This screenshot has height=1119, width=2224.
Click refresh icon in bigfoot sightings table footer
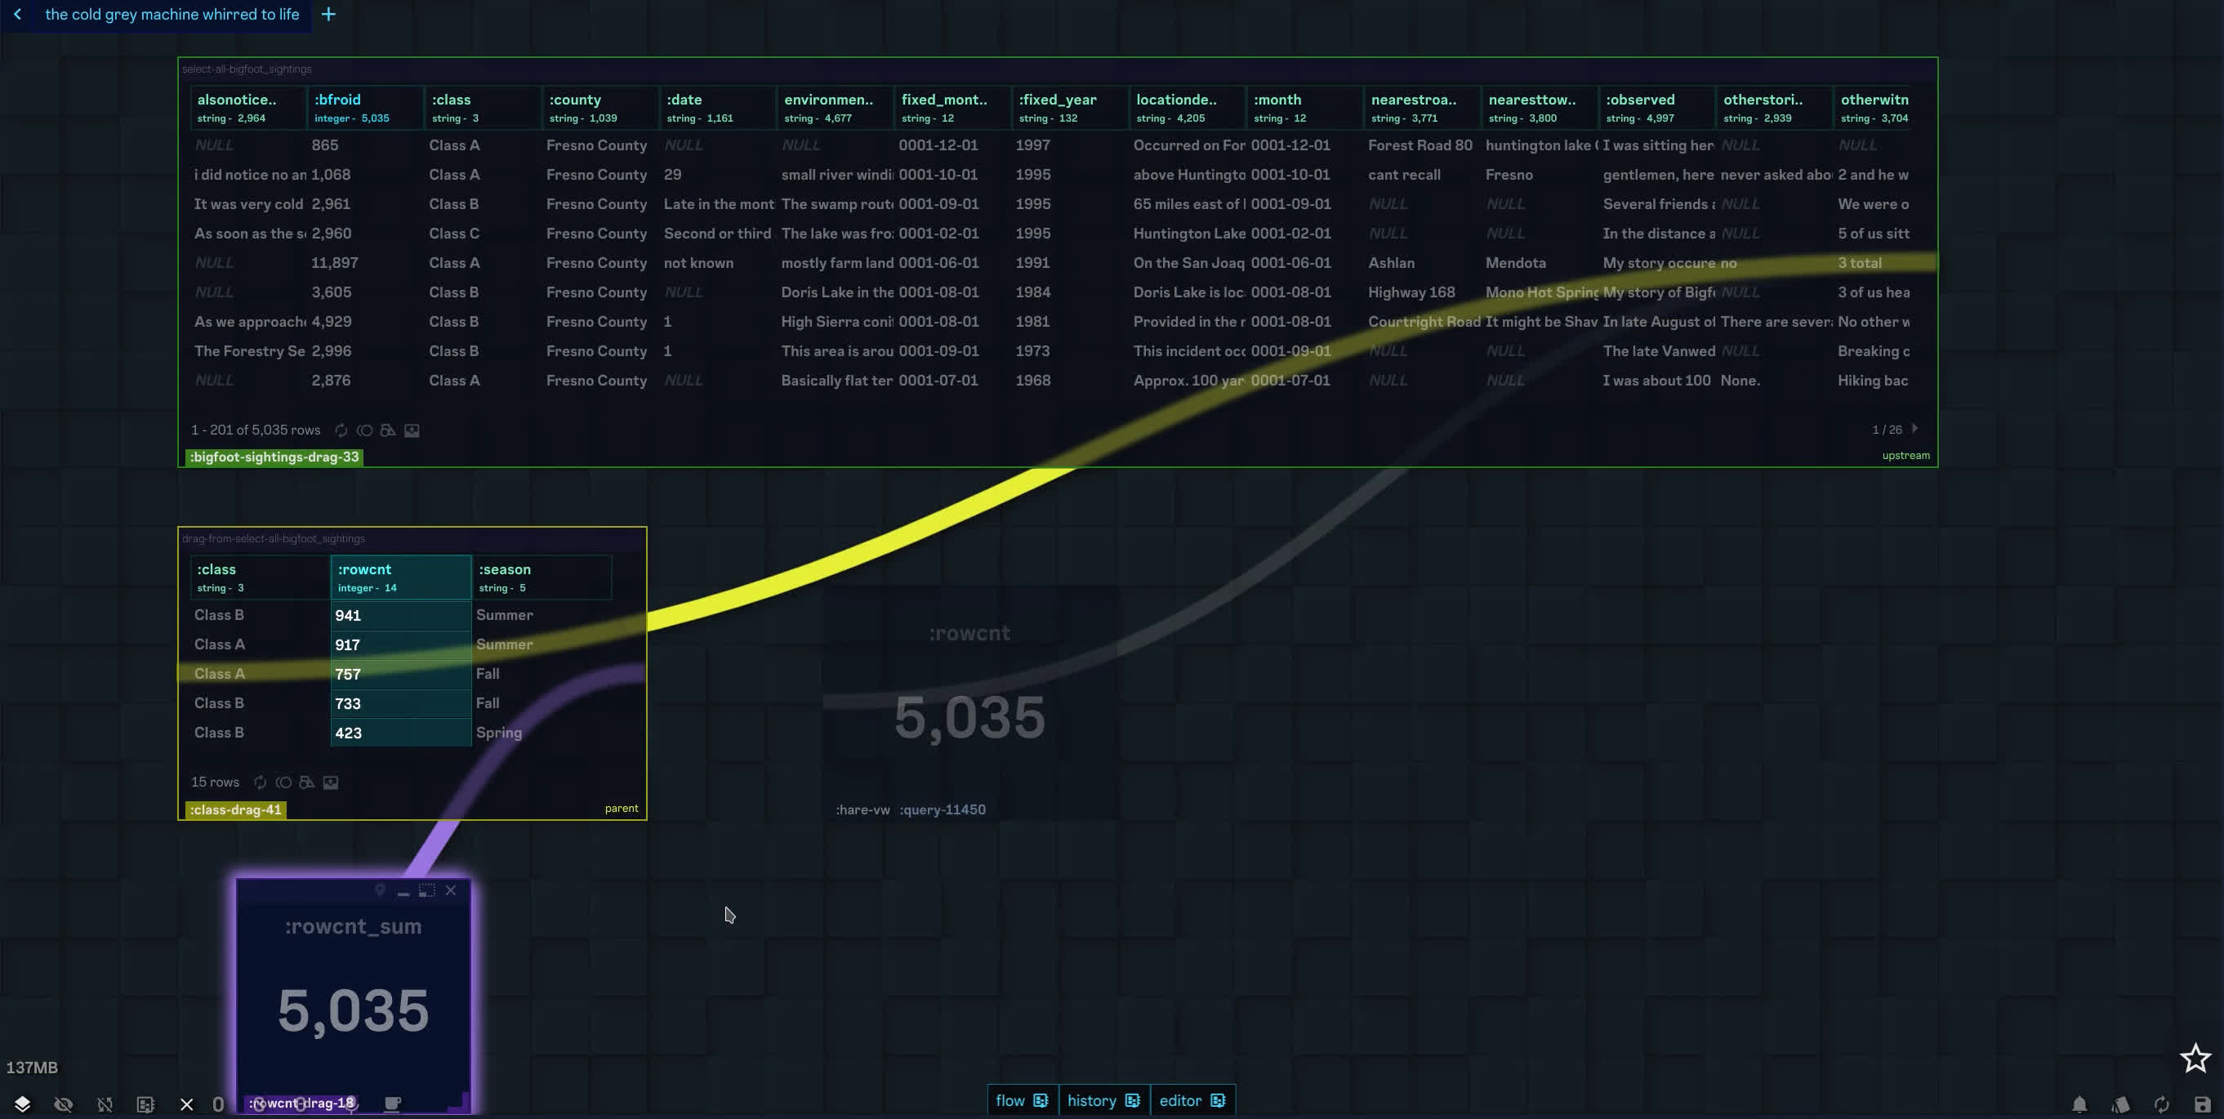click(x=341, y=430)
